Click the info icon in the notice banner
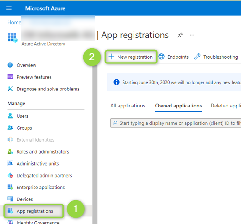241x224 pixels. (x=116, y=82)
